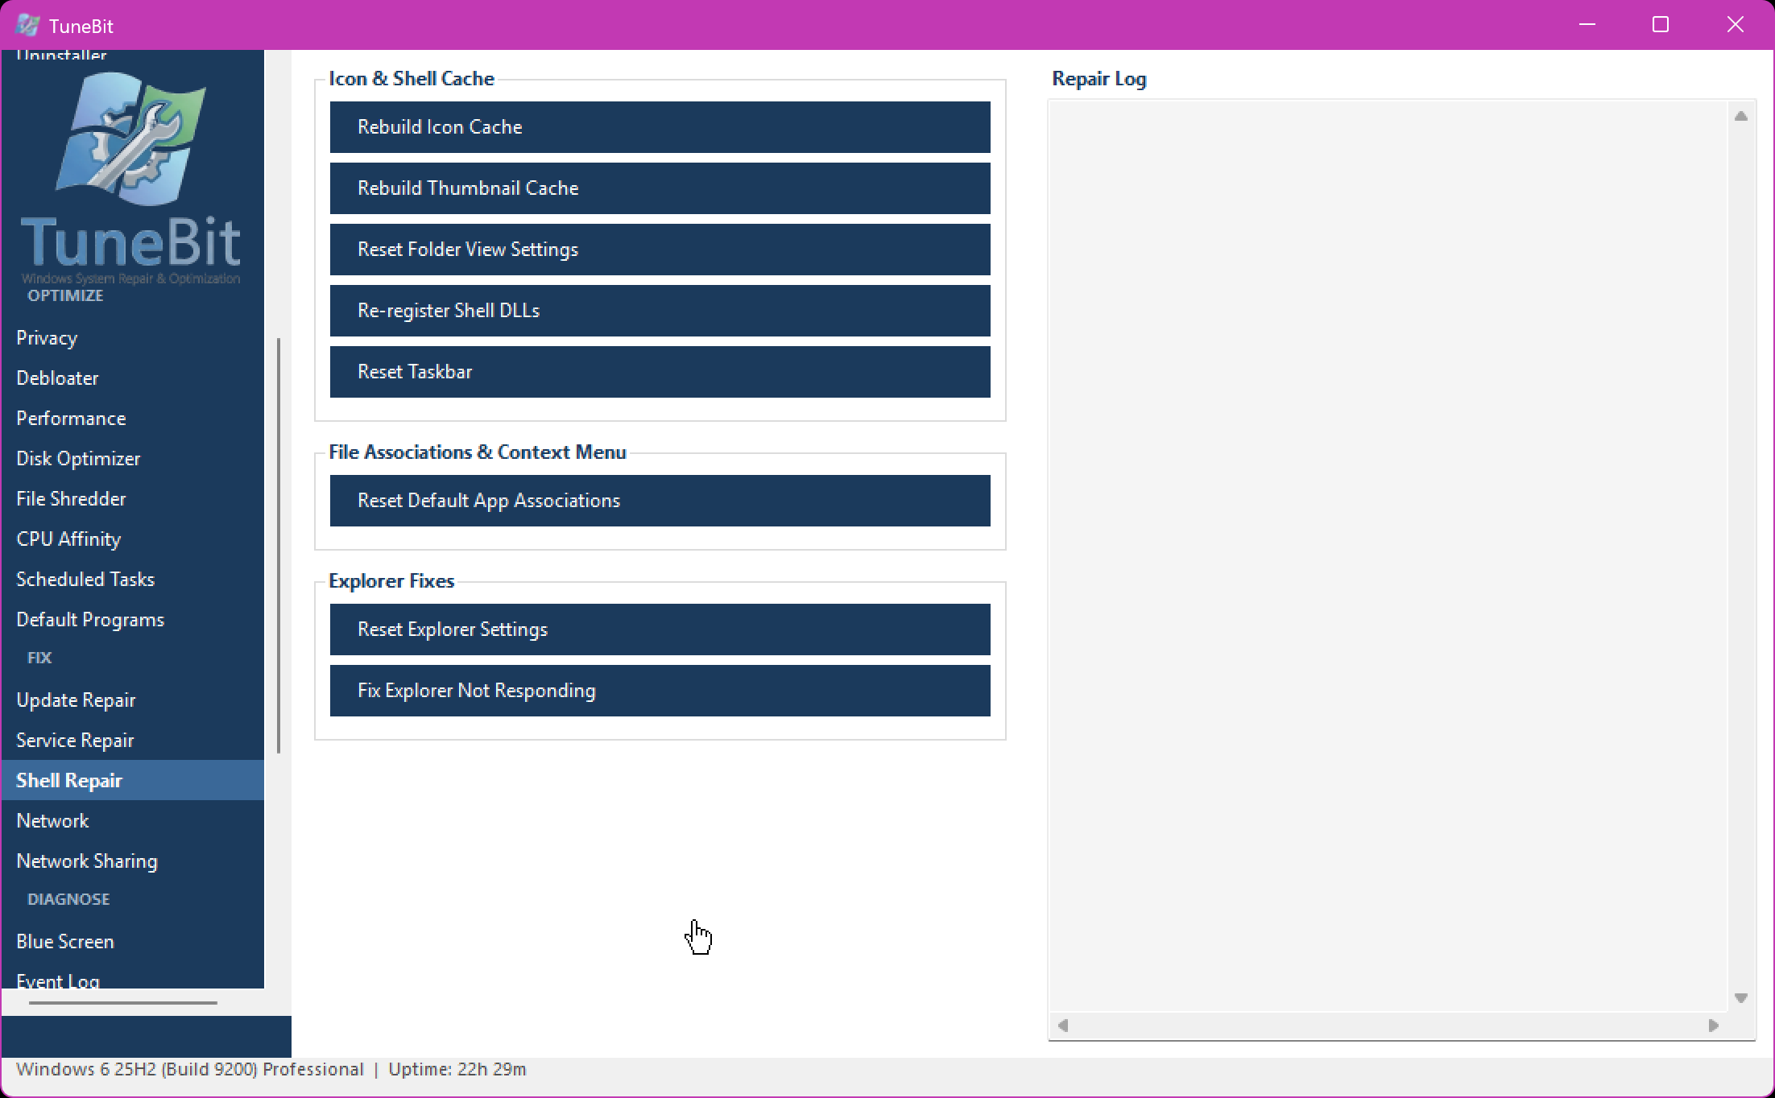Open Event Log in sidebar
Image resolution: width=1775 pixels, height=1098 pixels.
(x=133, y=977)
